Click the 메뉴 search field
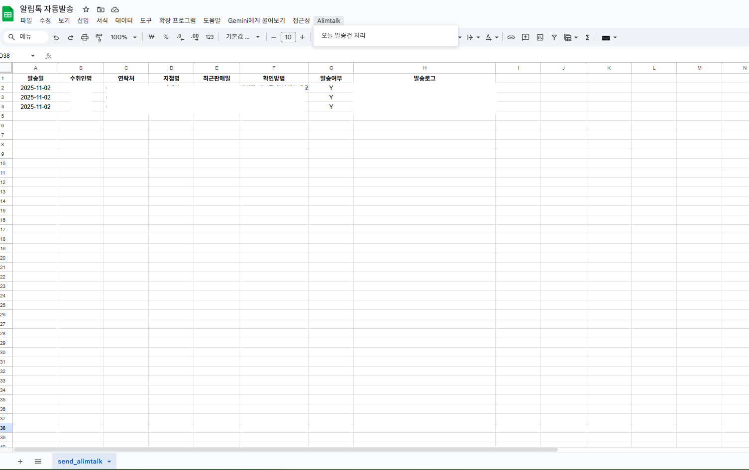Image resolution: width=749 pixels, height=470 pixels. pyautogui.click(x=26, y=37)
